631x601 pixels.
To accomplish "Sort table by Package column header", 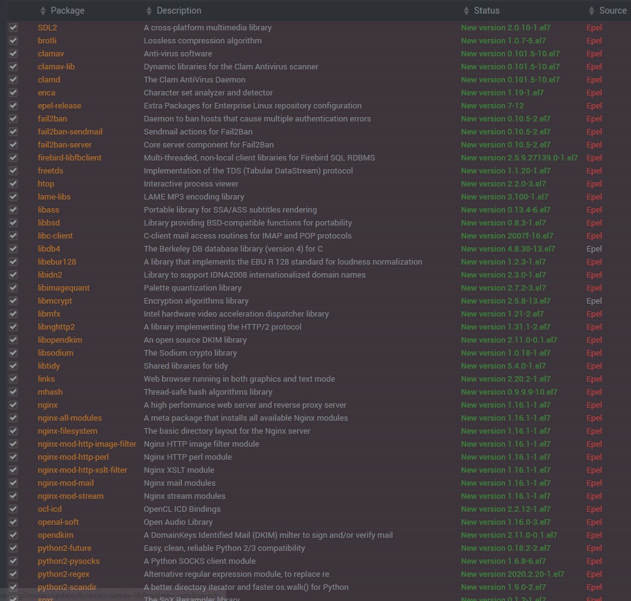I will [x=67, y=11].
